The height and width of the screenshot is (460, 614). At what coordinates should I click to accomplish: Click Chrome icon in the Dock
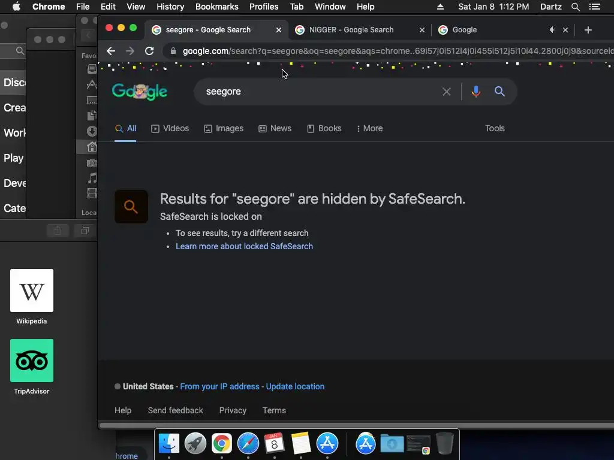tap(222, 444)
